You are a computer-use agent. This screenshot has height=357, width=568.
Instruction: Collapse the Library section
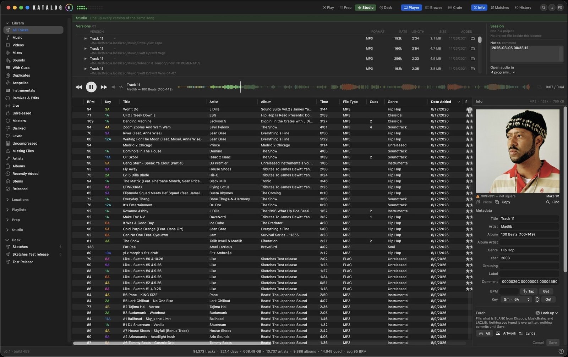tap(7, 23)
